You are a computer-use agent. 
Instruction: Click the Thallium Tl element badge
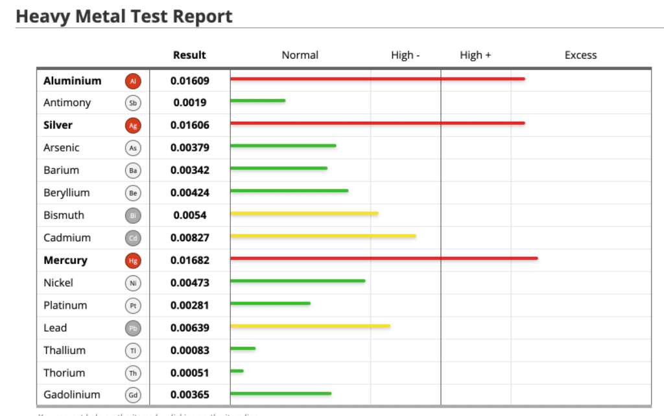(133, 351)
